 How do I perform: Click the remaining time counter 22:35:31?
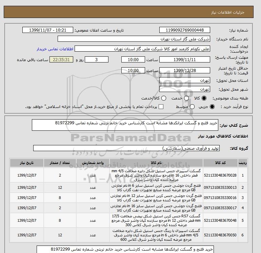point(61,60)
